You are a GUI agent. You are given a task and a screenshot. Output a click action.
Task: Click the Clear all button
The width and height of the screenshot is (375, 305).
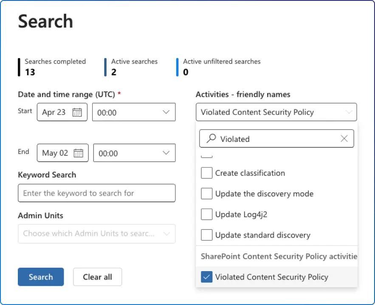pos(97,277)
